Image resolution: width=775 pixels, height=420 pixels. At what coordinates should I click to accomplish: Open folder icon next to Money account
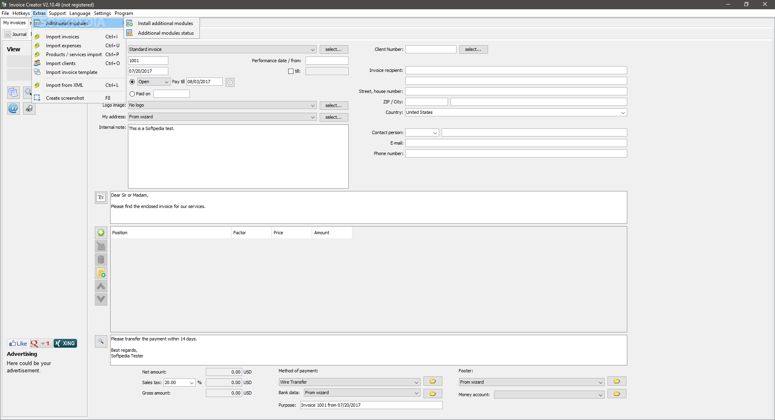617,393
